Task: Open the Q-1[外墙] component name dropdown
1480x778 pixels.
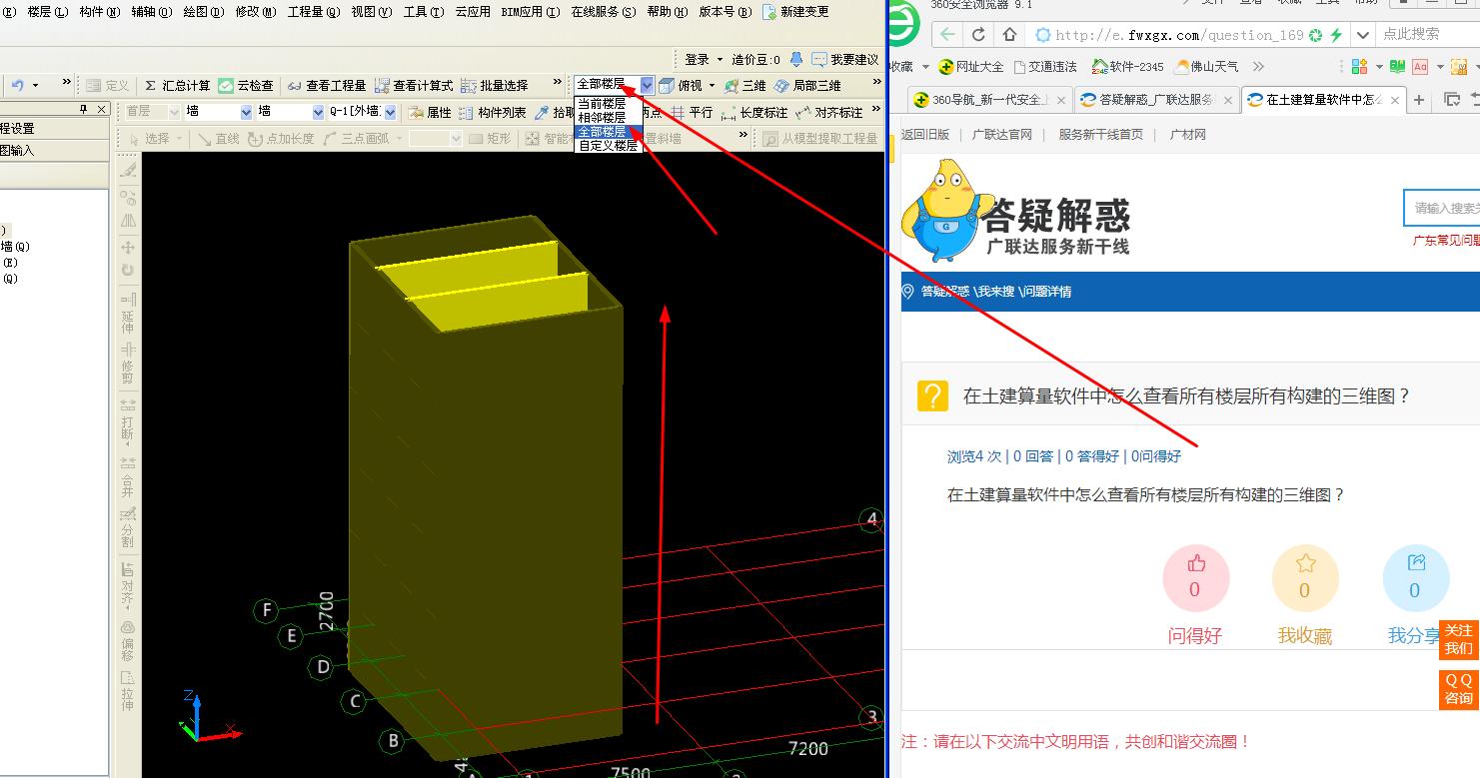Action: coord(391,112)
